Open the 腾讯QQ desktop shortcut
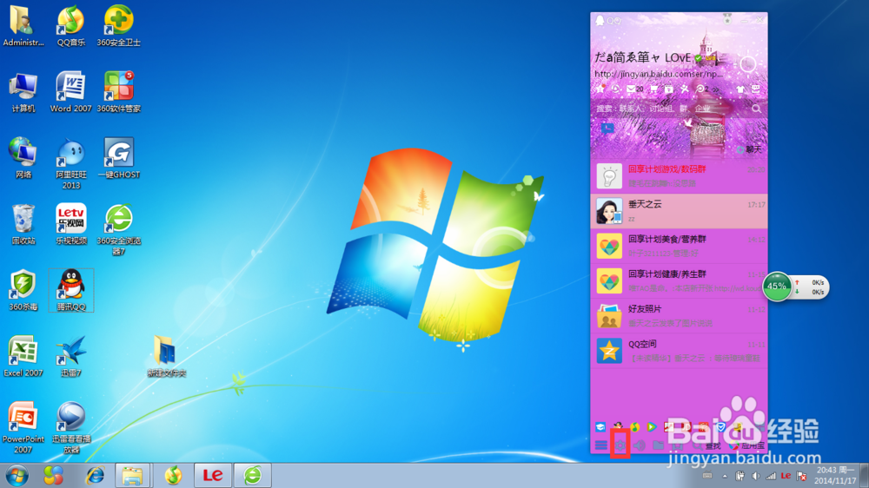 pyautogui.click(x=71, y=290)
